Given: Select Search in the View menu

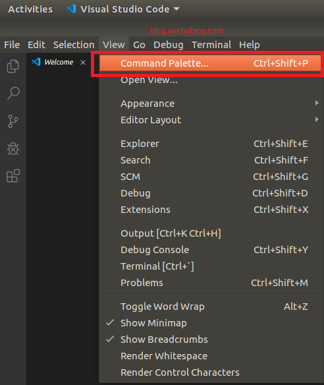Looking at the screenshot, I should pyautogui.click(x=211, y=160).
